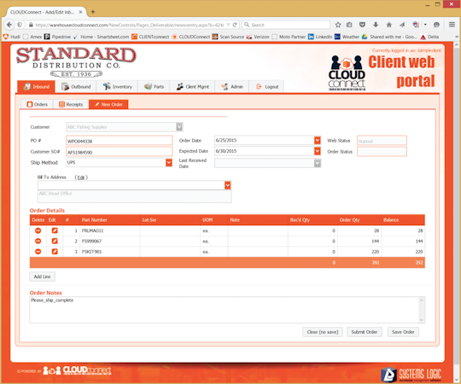This screenshot has height=384, width=461.
Task: Edit order line 2 FS999067
Action: coord(55,241)
